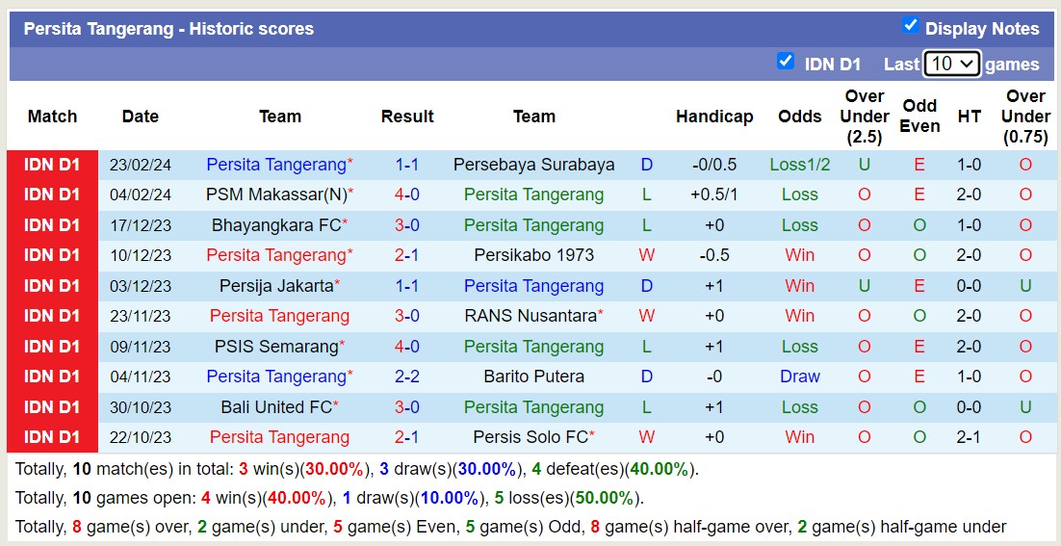1061x546 pixels.
Task: Click the 4-0 result dated 09/11/23
Action: click(406, 347)
